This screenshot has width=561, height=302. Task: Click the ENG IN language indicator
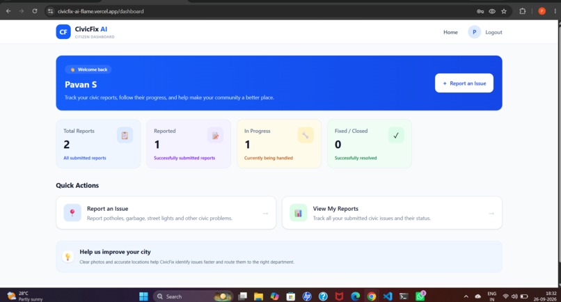[x=492, y=296]
